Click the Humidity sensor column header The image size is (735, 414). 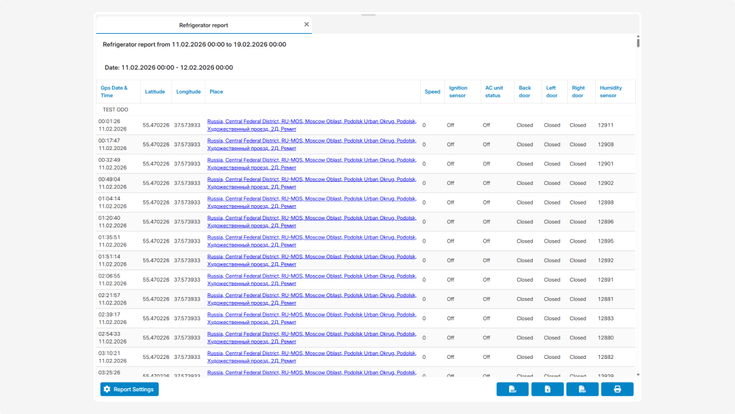[611, 92]
